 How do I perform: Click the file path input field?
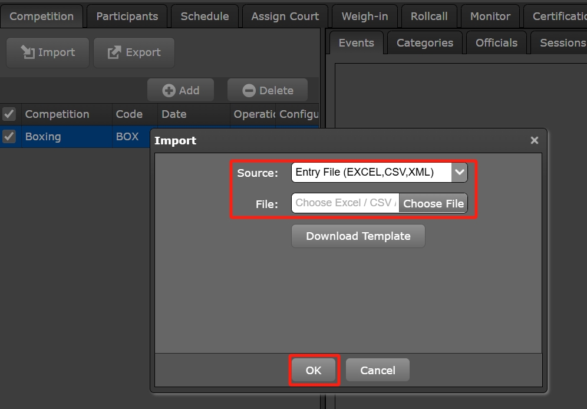[345, 203]
